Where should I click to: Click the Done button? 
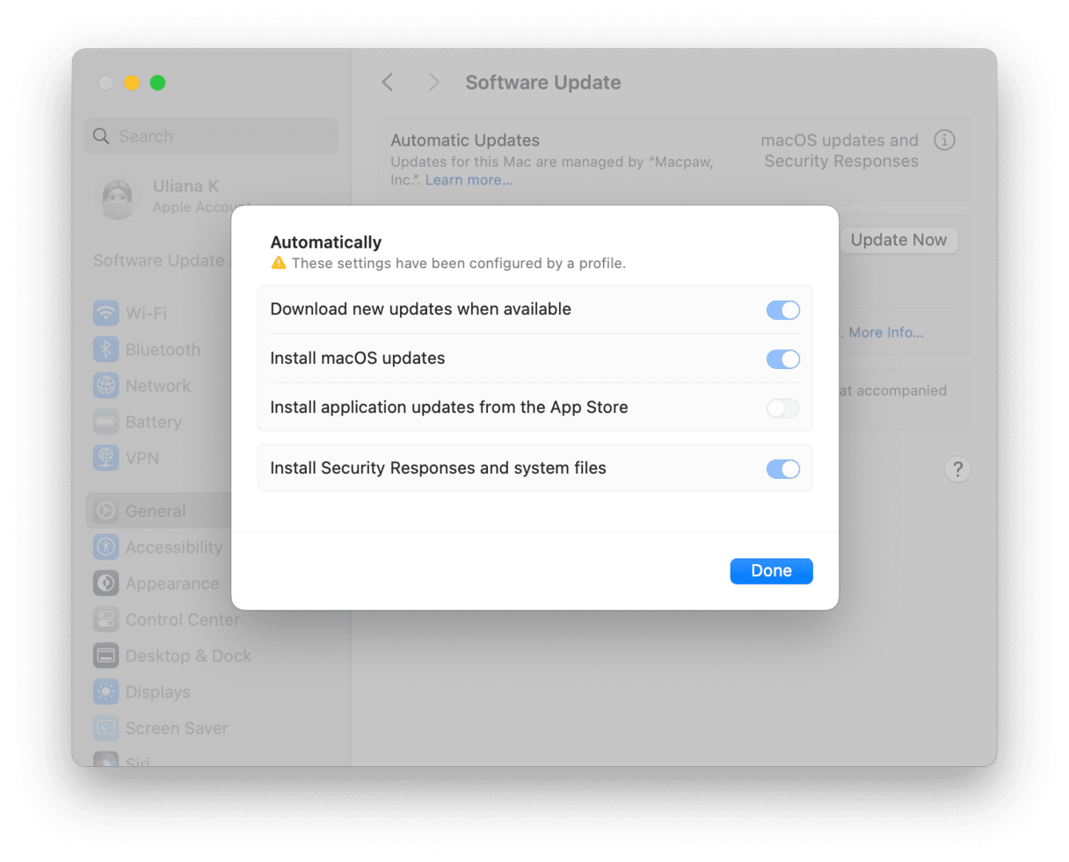coord(771,571)
